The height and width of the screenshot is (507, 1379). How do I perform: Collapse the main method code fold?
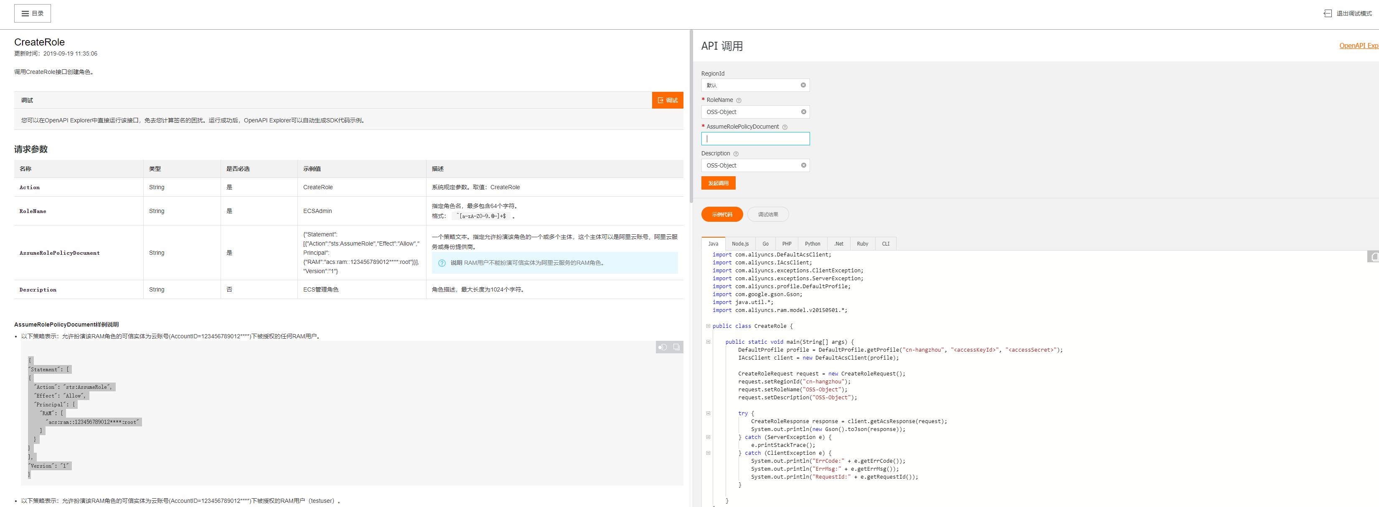click(708, 342)
